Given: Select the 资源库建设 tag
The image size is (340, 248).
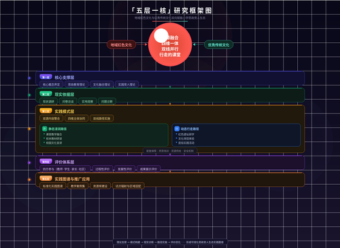Looking at the screenshot, I should (100, 186).
